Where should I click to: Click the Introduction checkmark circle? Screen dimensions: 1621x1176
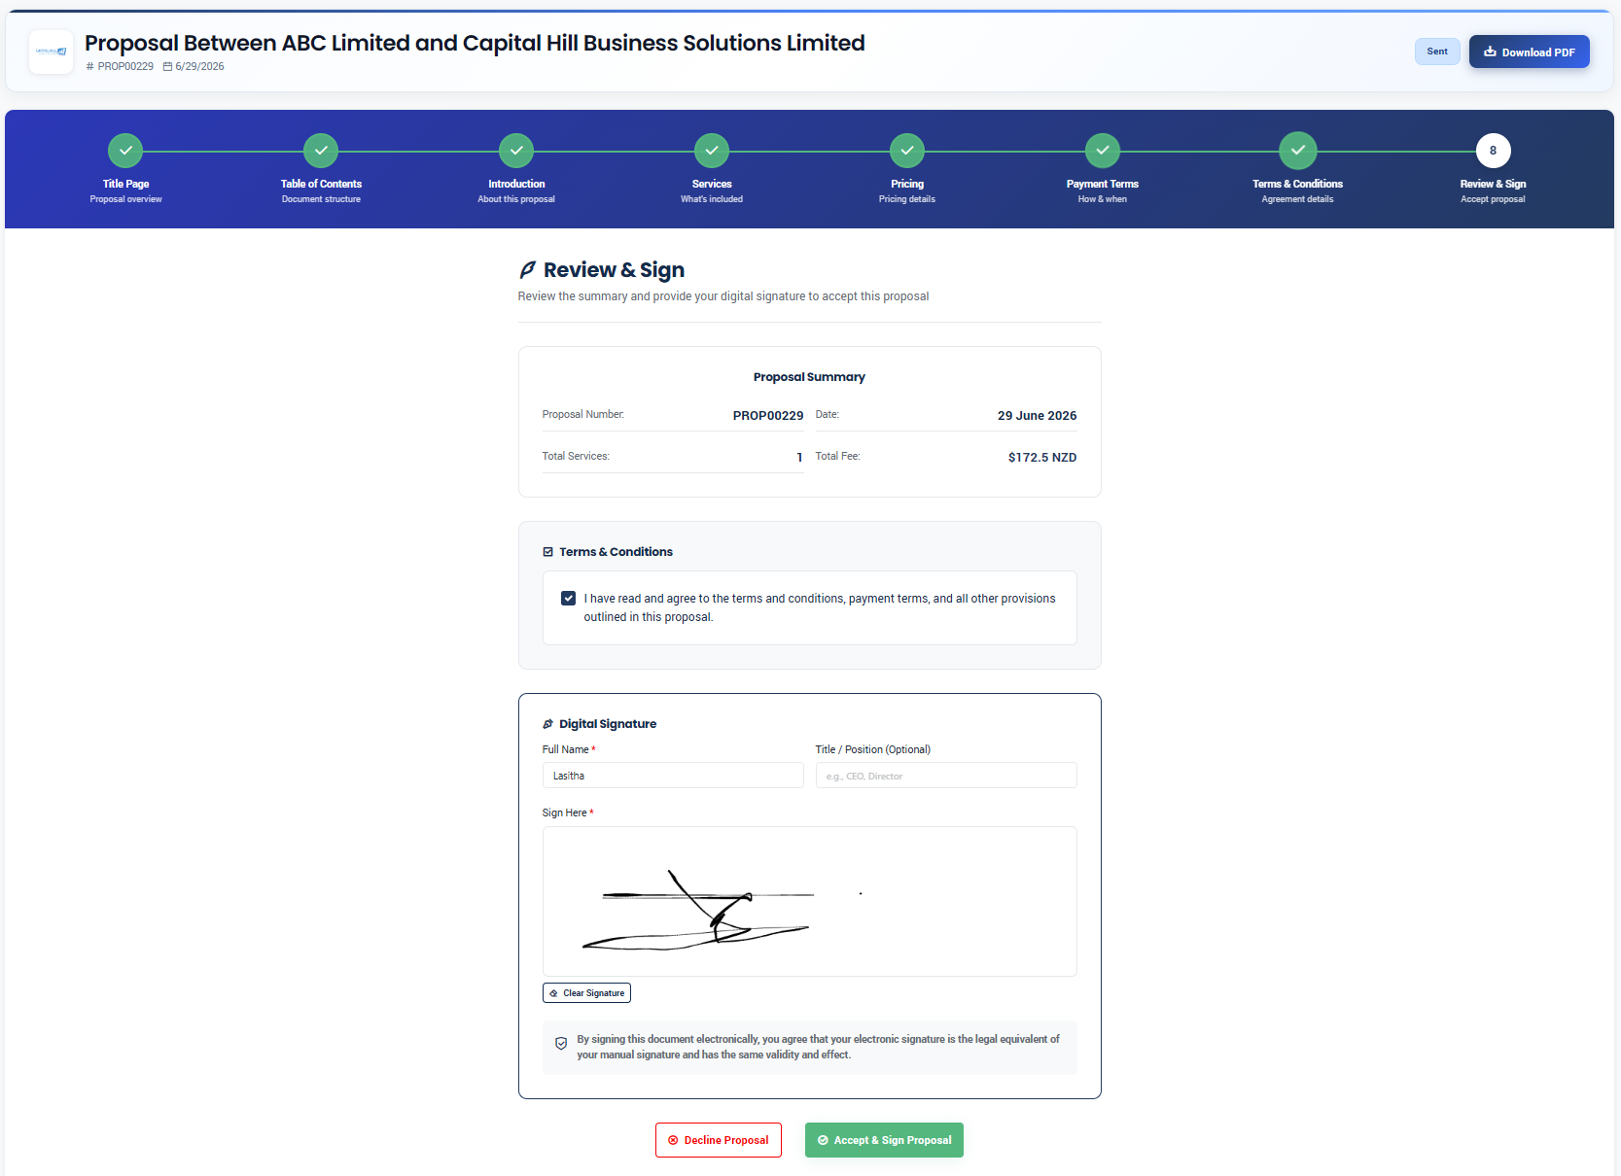(516, 151)
